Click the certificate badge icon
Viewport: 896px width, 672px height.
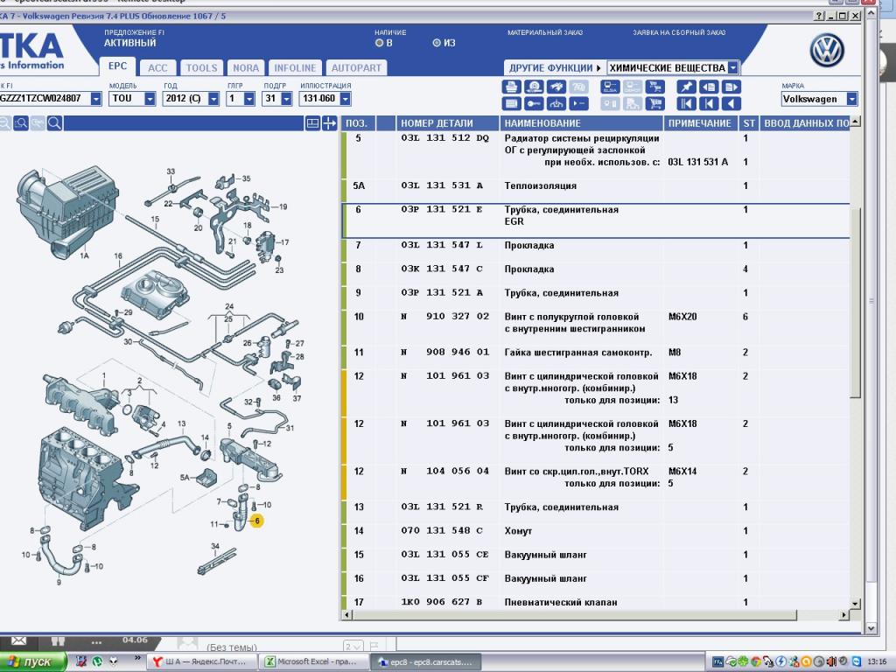[535, 87]
